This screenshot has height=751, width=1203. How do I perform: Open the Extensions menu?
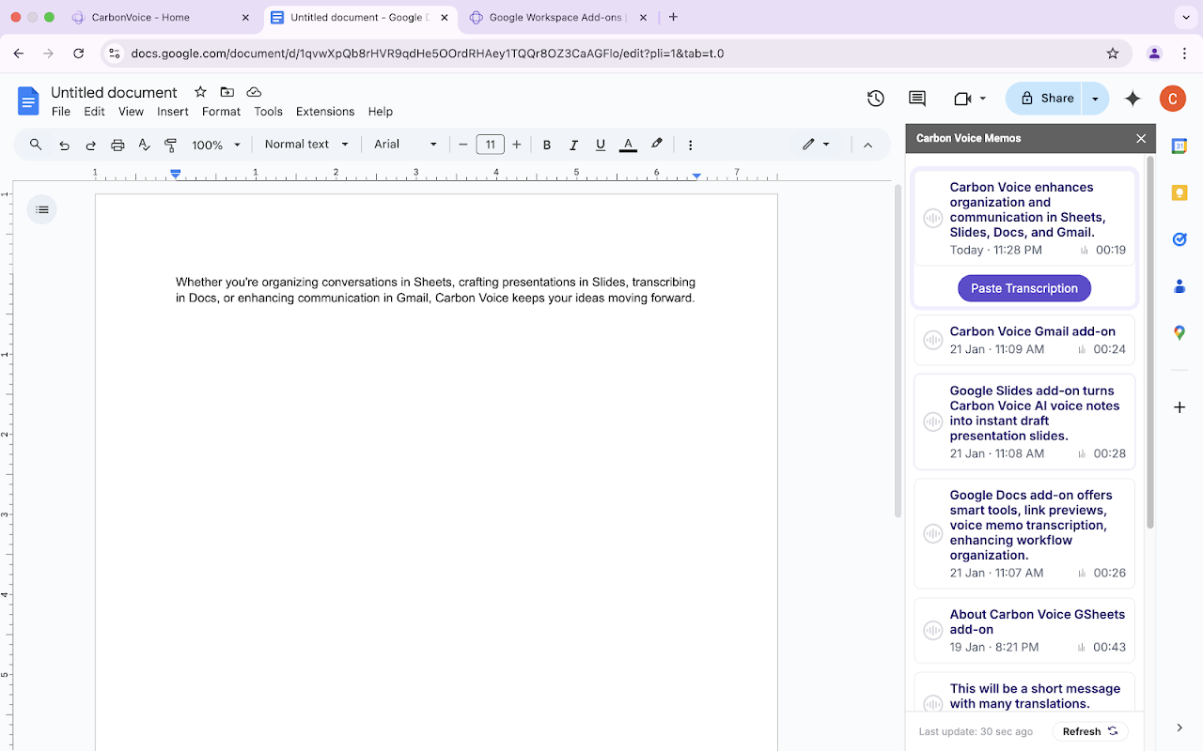(x=325, y=111)
